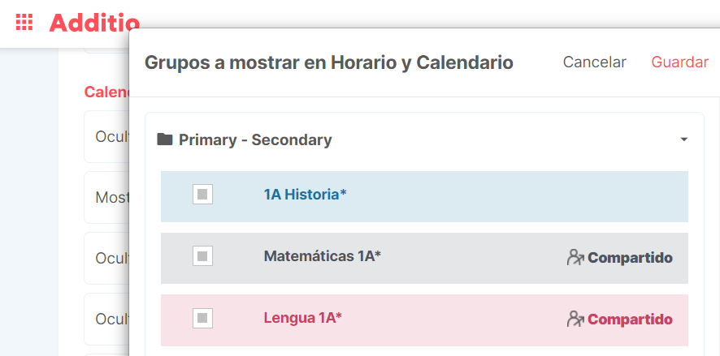
Task: Cancel the groups dialog
Action: pyautogui.click(x=595, y=62)
